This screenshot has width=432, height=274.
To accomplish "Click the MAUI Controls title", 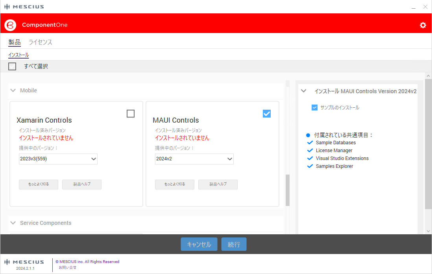I will [176, 120].
